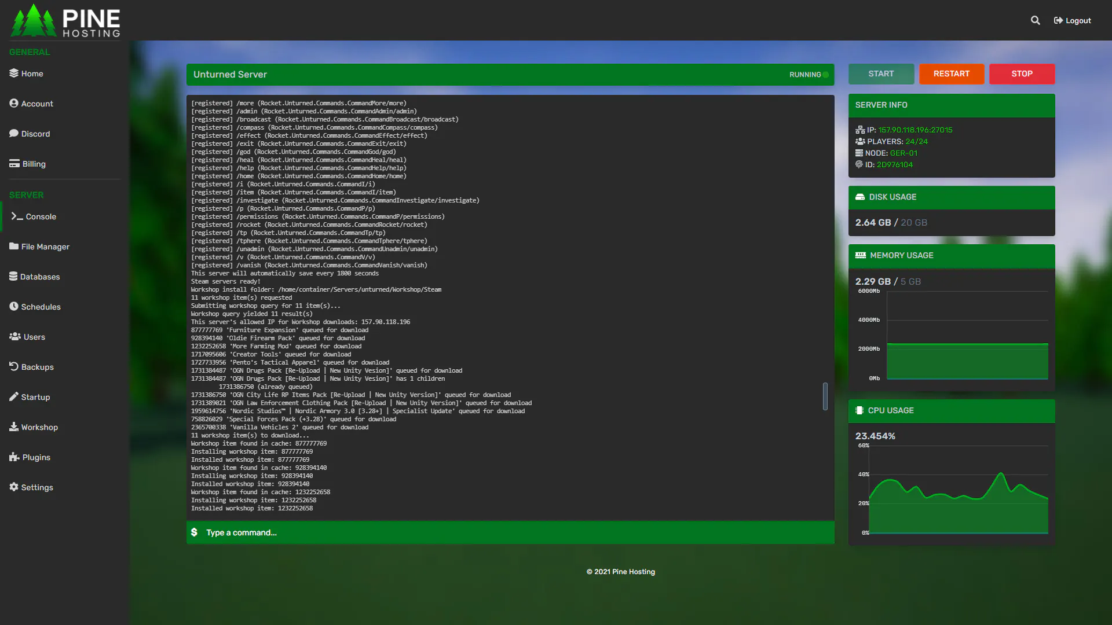The height and width of the screenshot is (625, 1112).
Task: Open the Account page
Action: 37,104
